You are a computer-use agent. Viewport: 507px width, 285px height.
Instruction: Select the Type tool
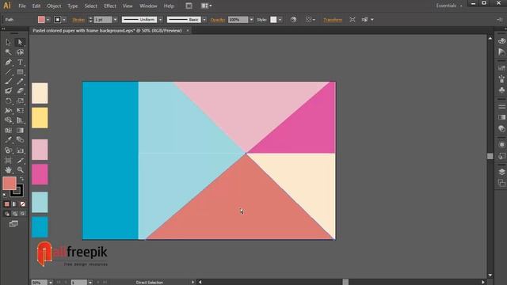[20, 62]
